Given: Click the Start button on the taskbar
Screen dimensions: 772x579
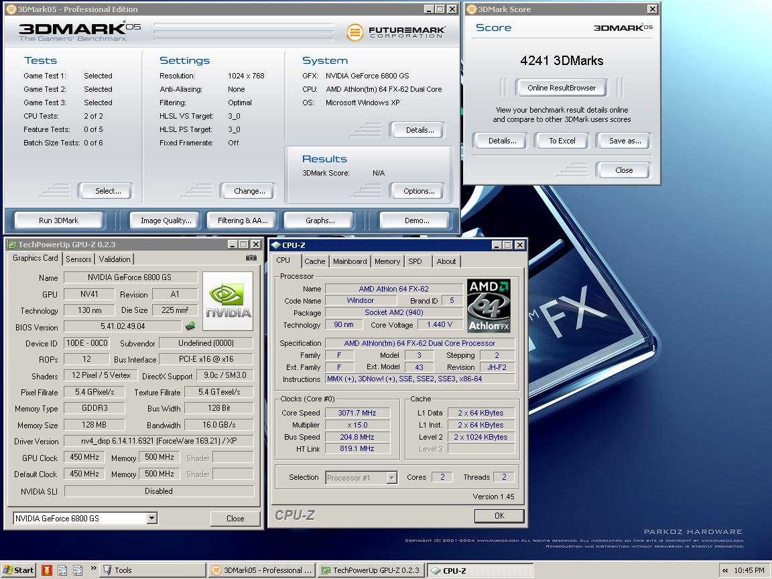Looking at the screenshot, I should (19, 570).
